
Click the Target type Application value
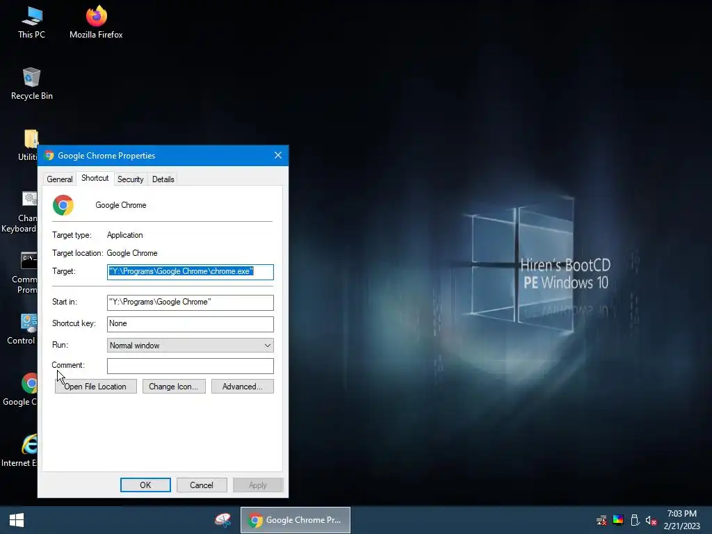125,235
